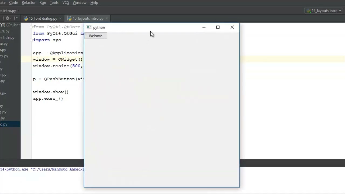Click the 'app.exec_()' code line

point(48,98)
